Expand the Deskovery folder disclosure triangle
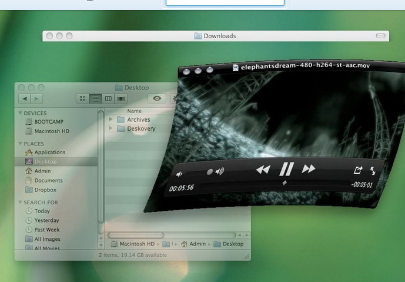This screenshot has width=405, height=282. [x=111, y=128]
